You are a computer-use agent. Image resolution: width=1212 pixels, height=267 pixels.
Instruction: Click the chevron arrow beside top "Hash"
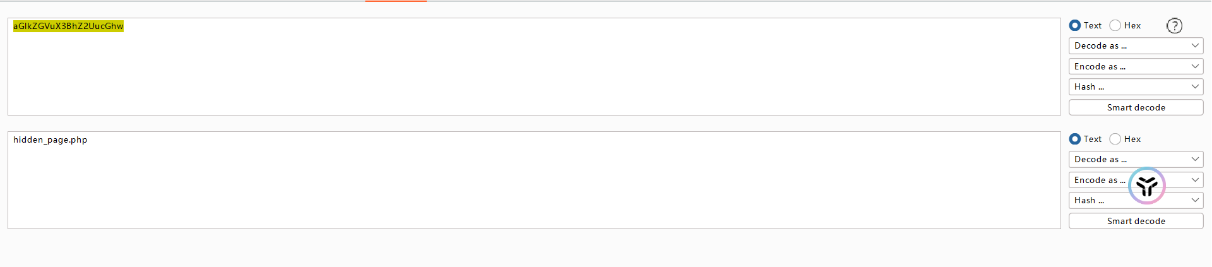tap(1195, 87)
